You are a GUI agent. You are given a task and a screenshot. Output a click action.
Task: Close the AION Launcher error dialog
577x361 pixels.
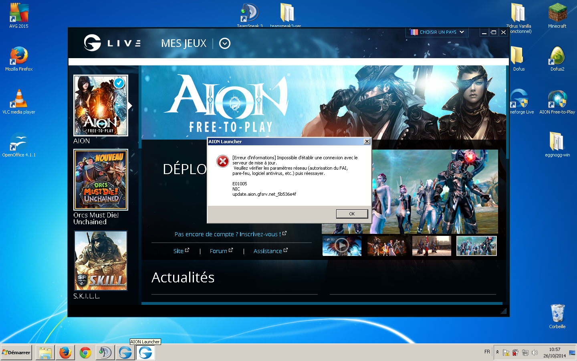367,142
